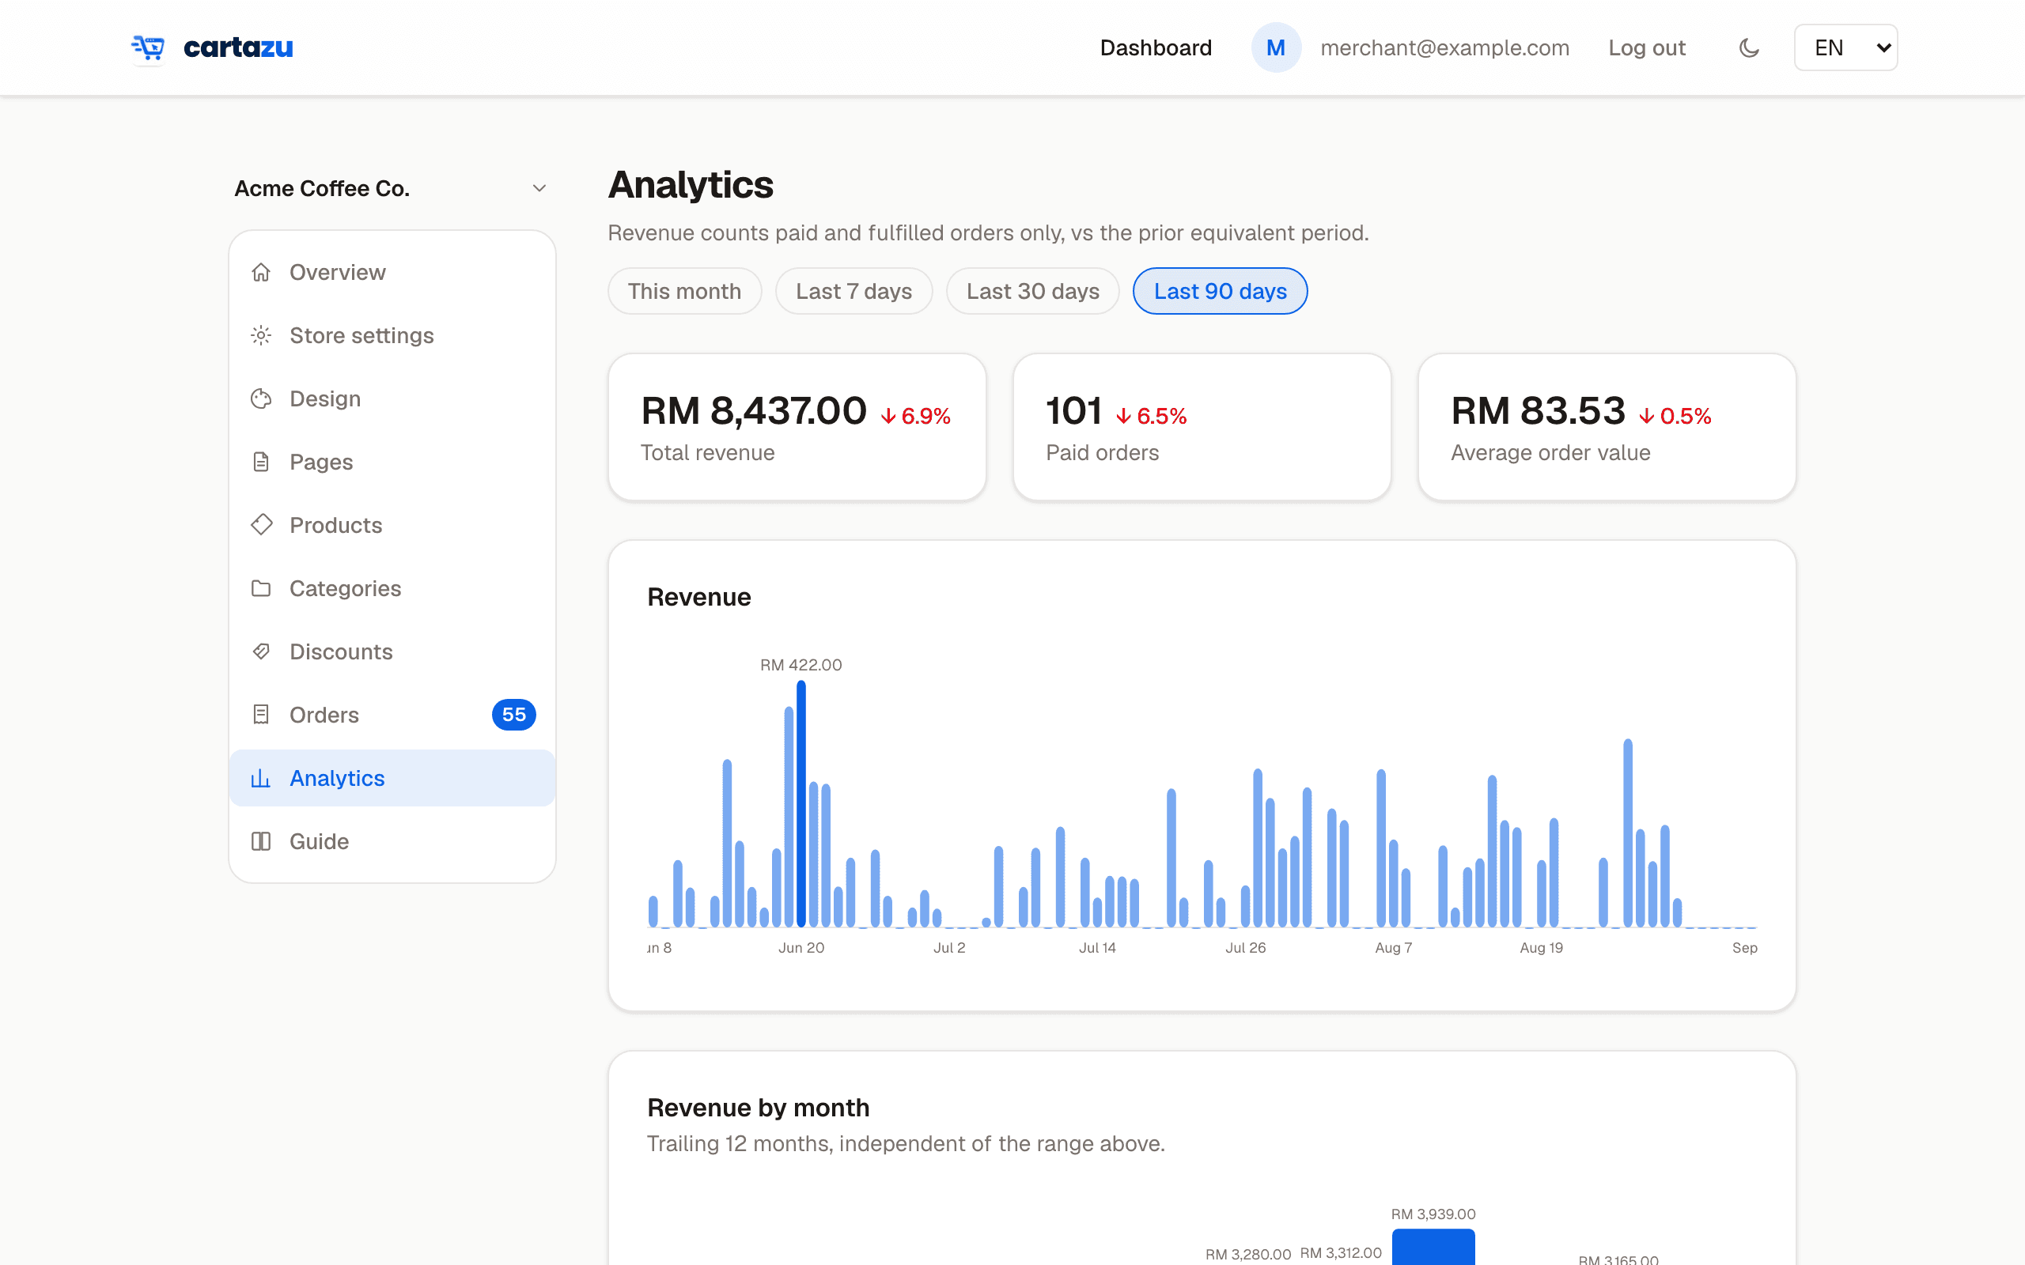Image resolution: width=2025 pixels, height=1265 pixels.
Task: Click the Store settings gear icon
Action: pos(261,335)
